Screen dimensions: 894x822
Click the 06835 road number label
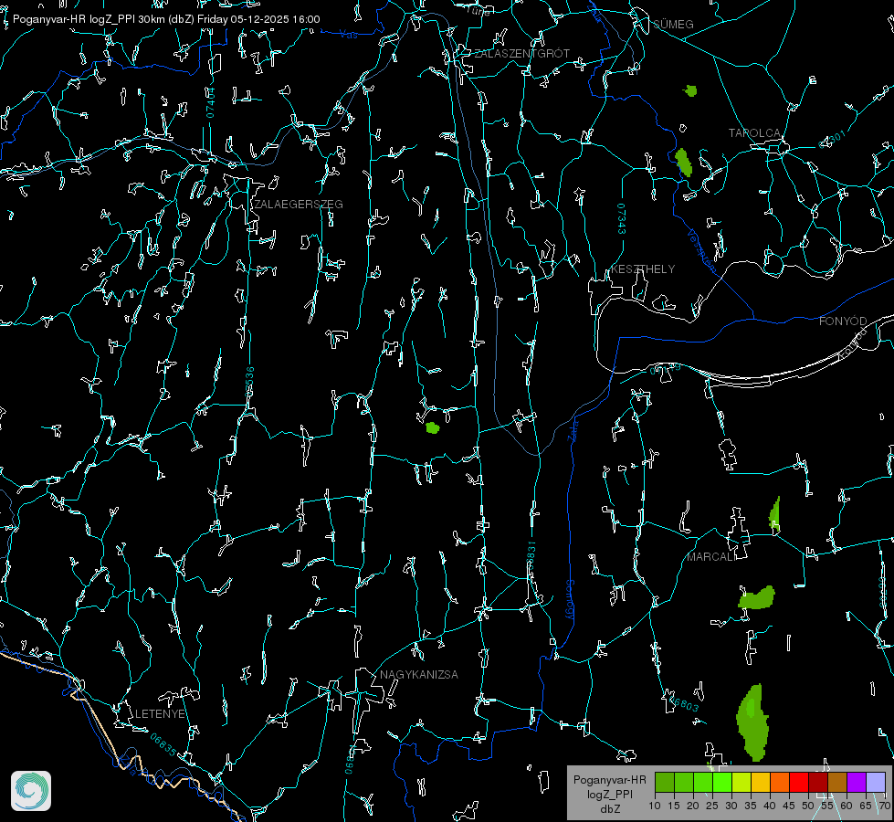(x=163, y=744)
